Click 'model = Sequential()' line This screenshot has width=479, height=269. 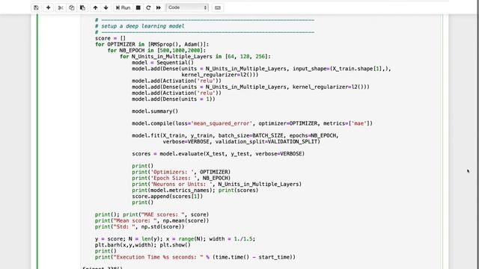click(162, 63)
